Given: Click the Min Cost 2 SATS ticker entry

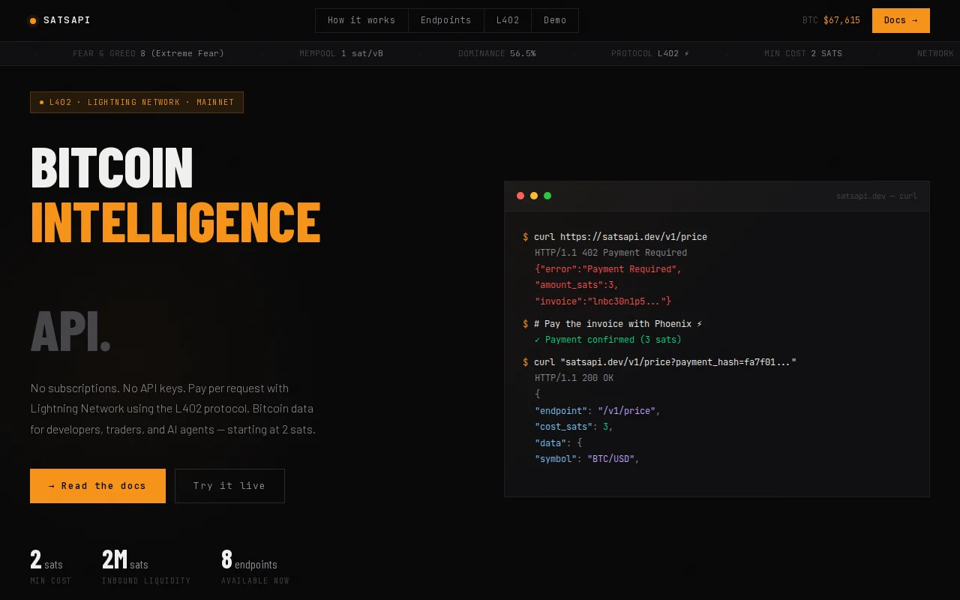Looking at the screenshot, I should point(803,53).
